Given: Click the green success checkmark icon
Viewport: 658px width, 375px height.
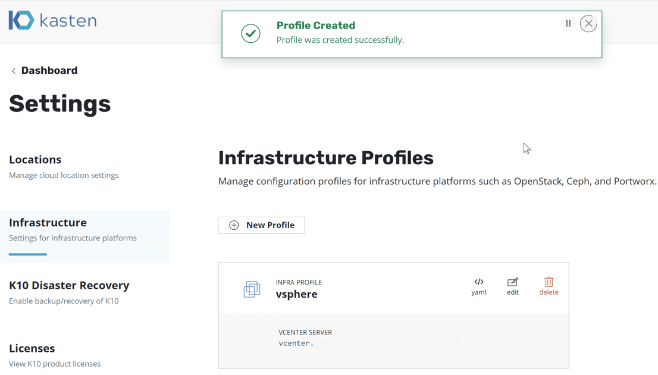Looking at the screenshot, I should click(x=250, y=33).
